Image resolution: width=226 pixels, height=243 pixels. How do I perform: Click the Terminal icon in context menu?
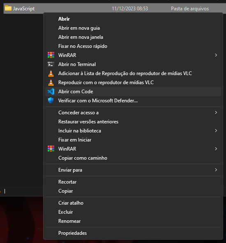point(51,64)
